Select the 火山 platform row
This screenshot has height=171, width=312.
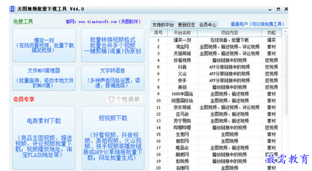click(216, 74)
